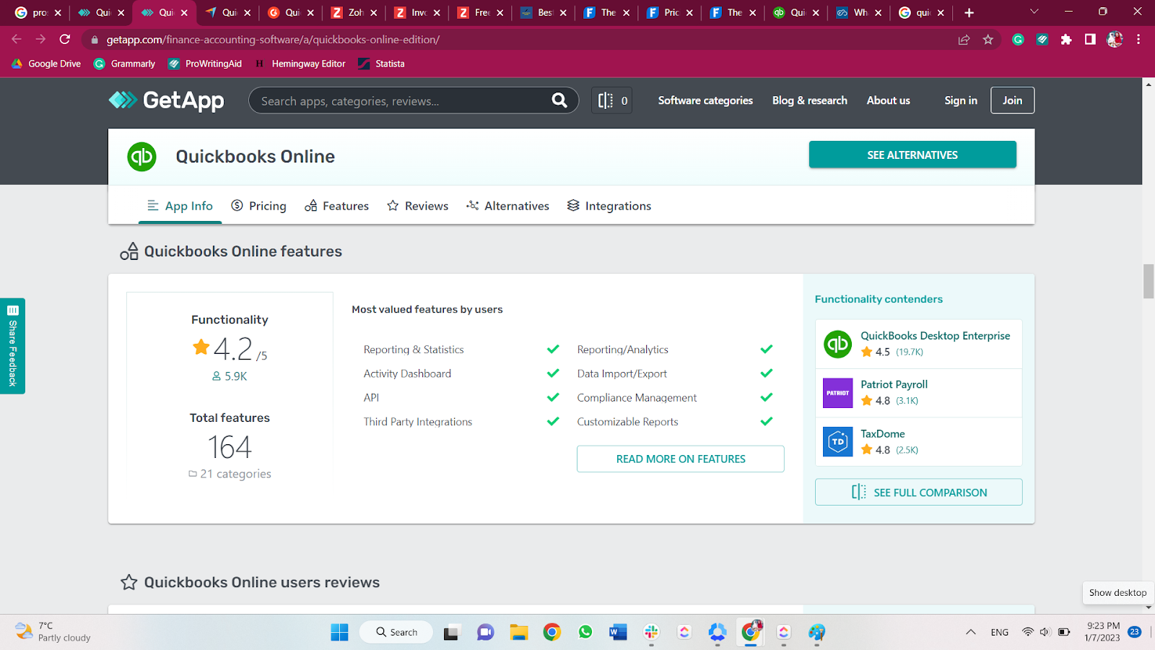
Task: Switch to the App Info tab
Action: point(180,206)
